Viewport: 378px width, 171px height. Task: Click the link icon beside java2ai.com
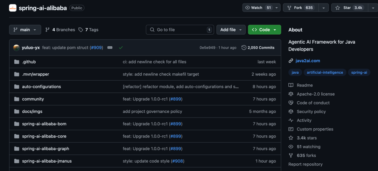(x=291, y=61)
